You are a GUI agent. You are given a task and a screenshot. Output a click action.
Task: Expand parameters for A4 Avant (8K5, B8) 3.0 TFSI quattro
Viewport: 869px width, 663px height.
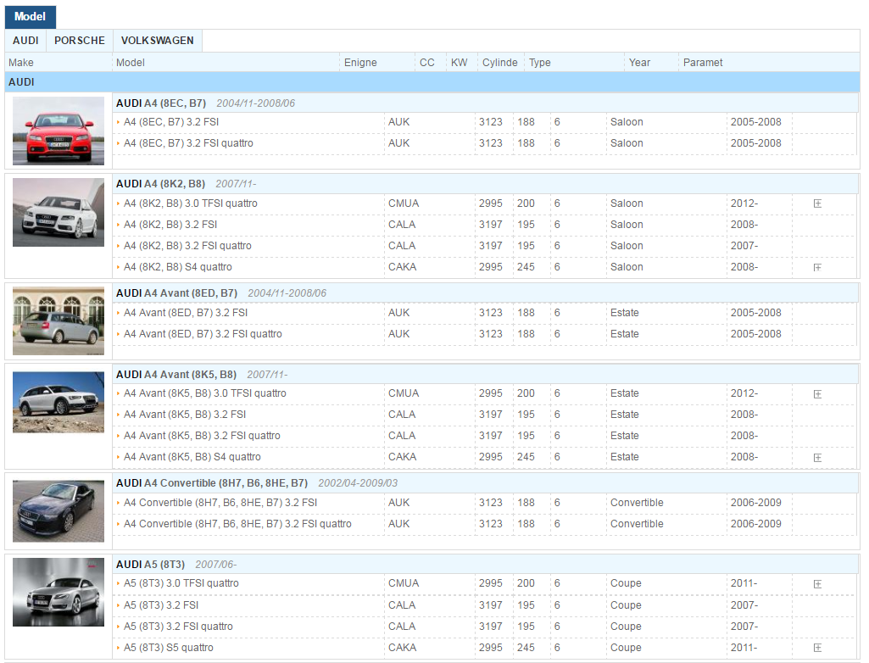coord(817,394)
